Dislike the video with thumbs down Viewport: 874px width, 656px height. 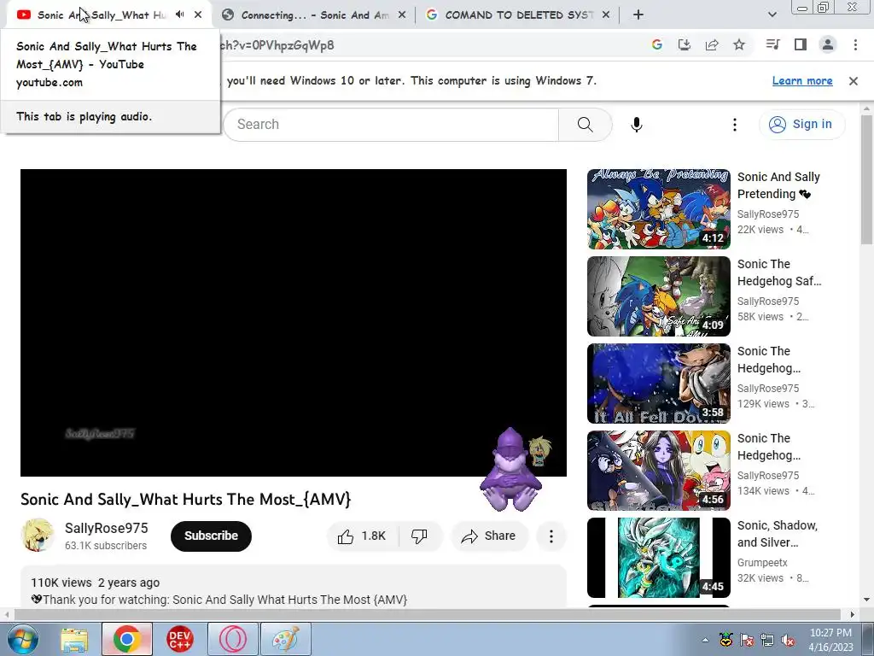[x=419, y=536]
